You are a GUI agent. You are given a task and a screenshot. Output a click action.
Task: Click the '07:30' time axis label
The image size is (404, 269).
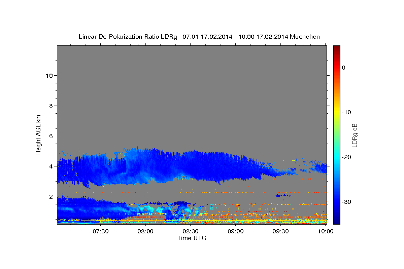click(x=101, y=232)
